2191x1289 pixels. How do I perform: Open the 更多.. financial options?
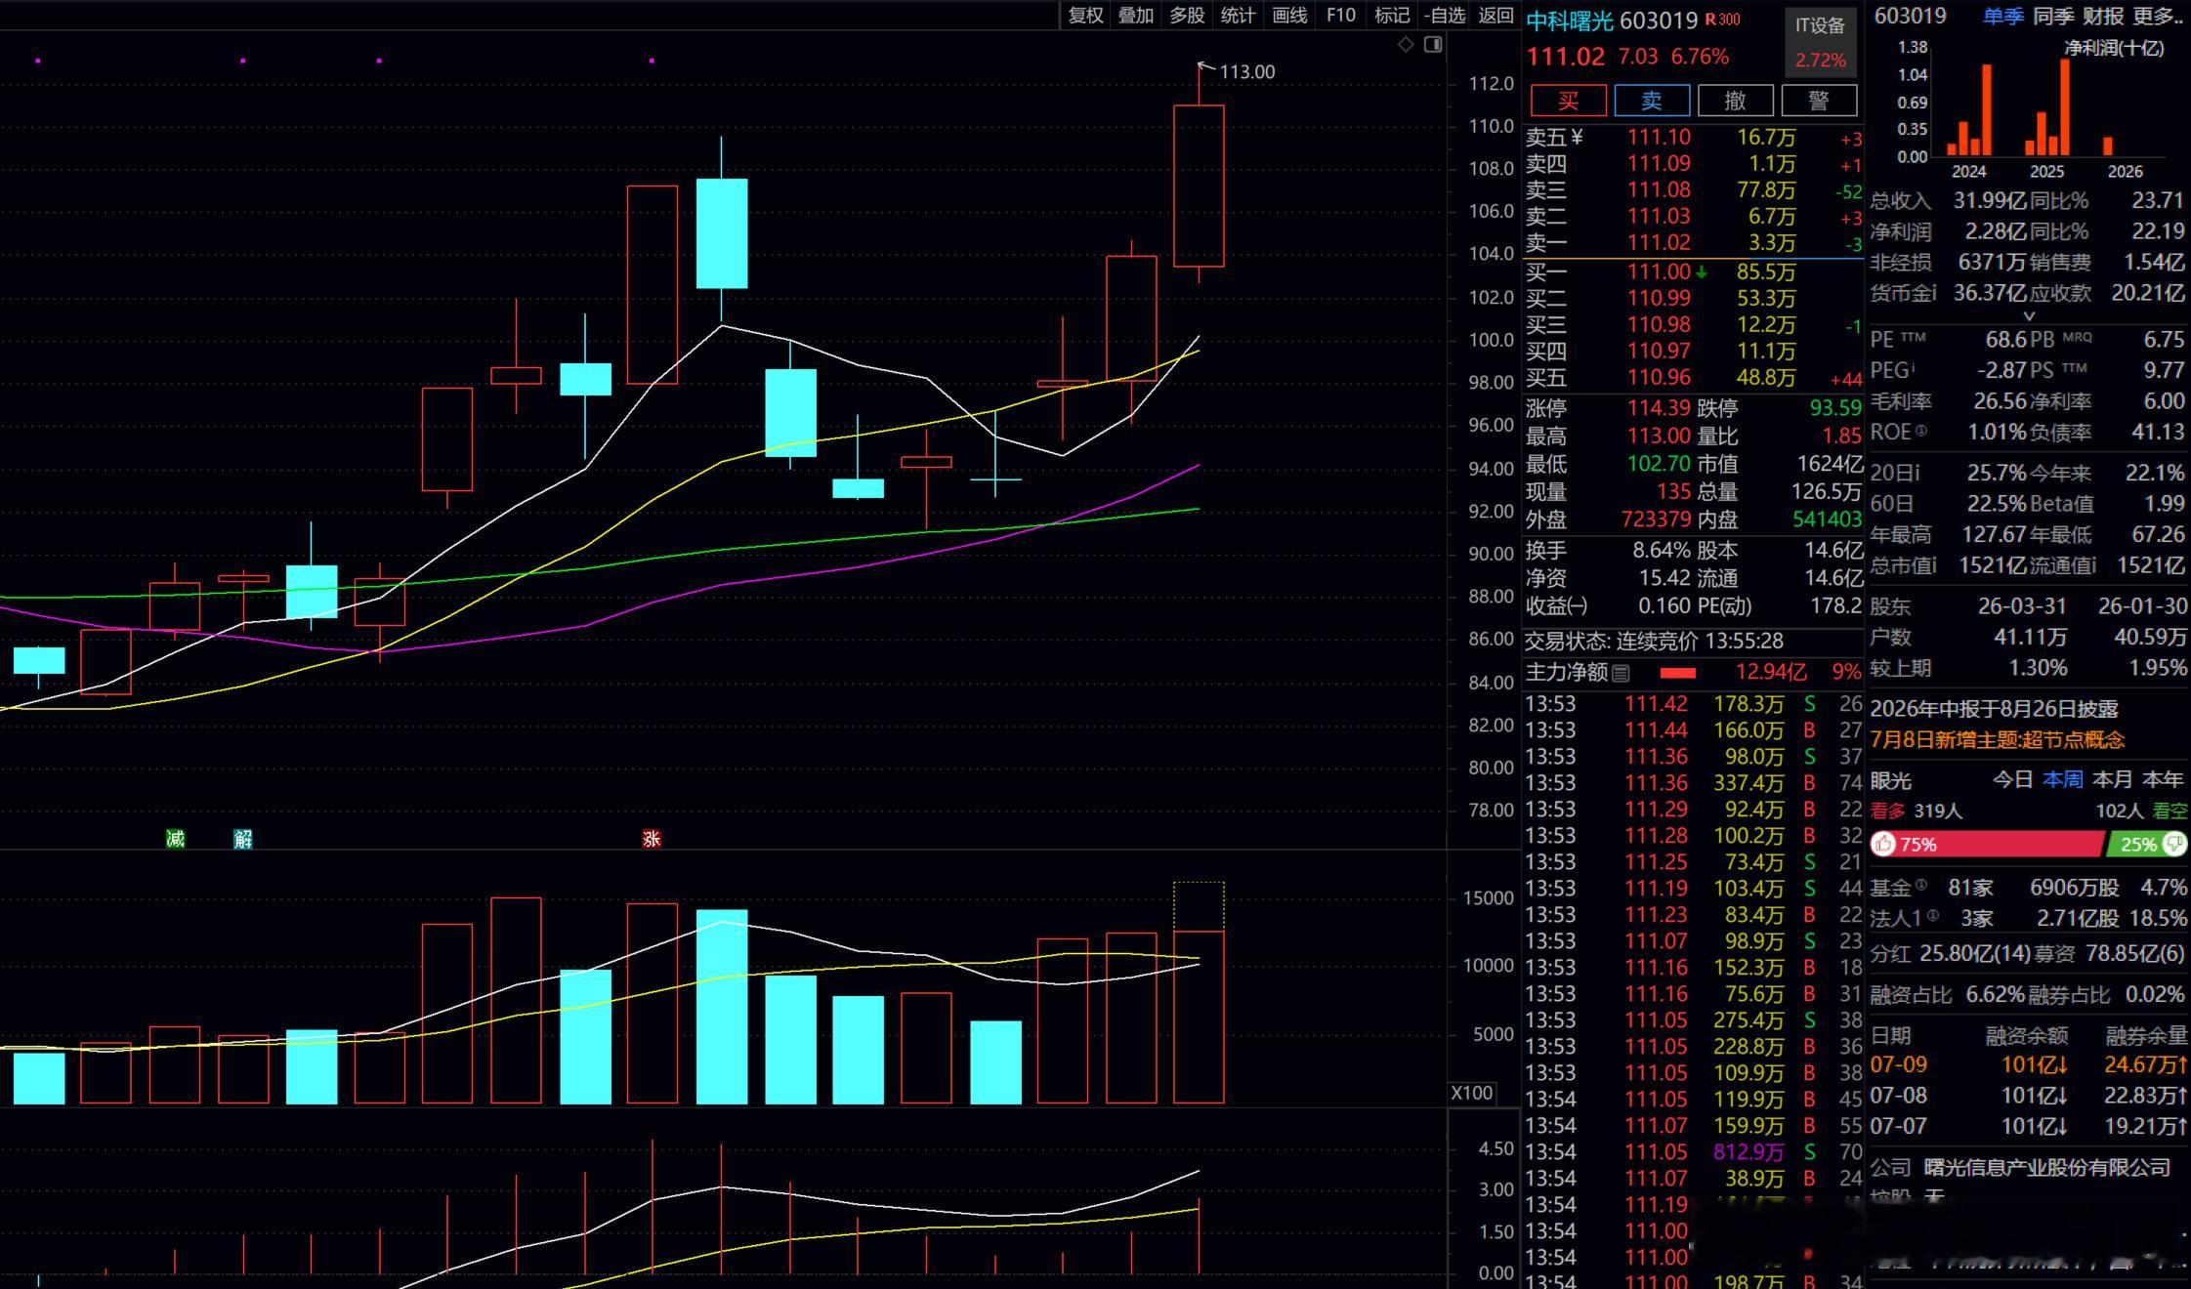[x=2158, y=16]
